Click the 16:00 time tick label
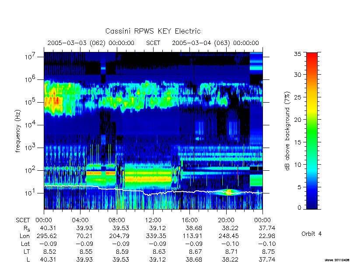 click(x=189, y=220)
